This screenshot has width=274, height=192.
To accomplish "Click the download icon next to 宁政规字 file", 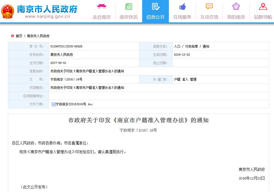I will coord(54,104).
